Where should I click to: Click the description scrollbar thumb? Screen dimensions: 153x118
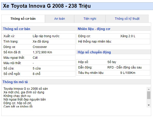click(149, 95)
